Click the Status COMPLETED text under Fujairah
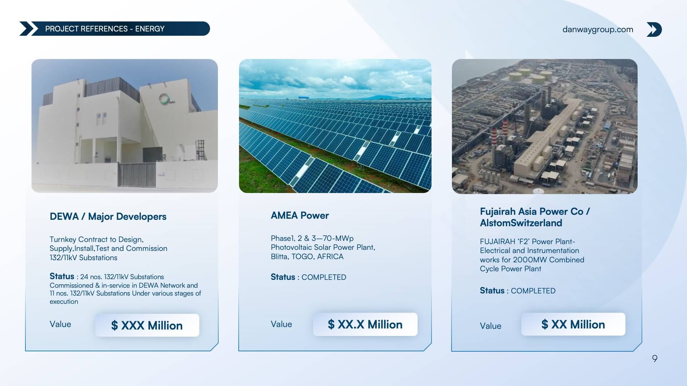687x386 pixels. click(x=517, y=291)
